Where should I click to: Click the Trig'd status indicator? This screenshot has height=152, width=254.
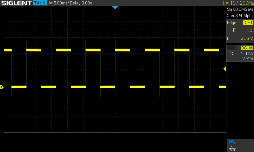[40, 3]
